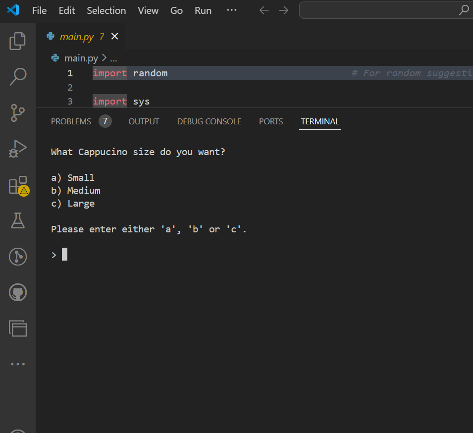Click the problems count 7 on main.py tab
This screenshot has height=433, width=473.
coord(102,37)
